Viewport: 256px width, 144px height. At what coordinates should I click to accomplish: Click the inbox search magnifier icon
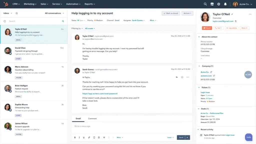[63, 21]
